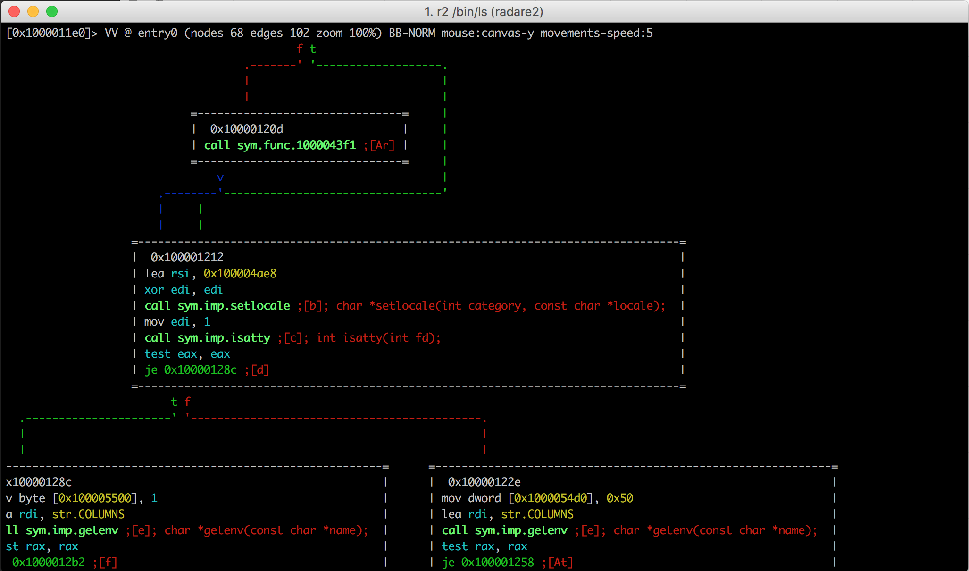Click the call sym.imp.setlocale instruction
The height and width of the screenshot is (571, 969).
pyautogui.click(x=217, y=305)
